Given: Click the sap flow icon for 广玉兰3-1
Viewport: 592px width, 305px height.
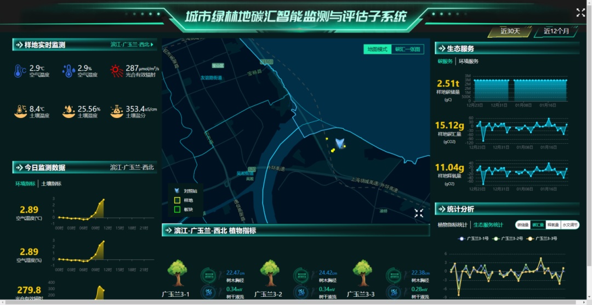Looking at the screenshot, I should (208, 292).
